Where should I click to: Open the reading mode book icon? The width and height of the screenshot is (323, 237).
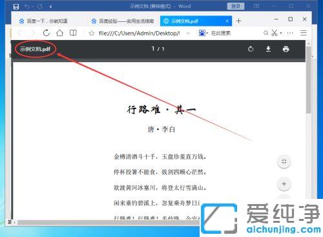click(73, 33)
